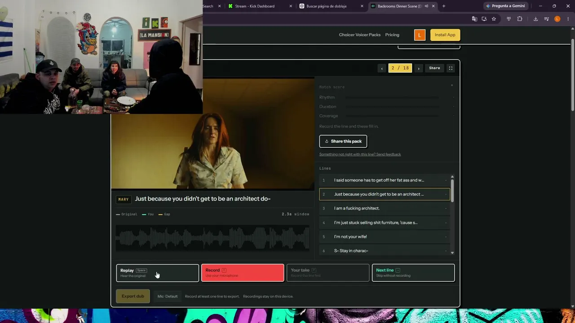Mute the Backrooms Dinner Scene tab audio

(426, 6)
